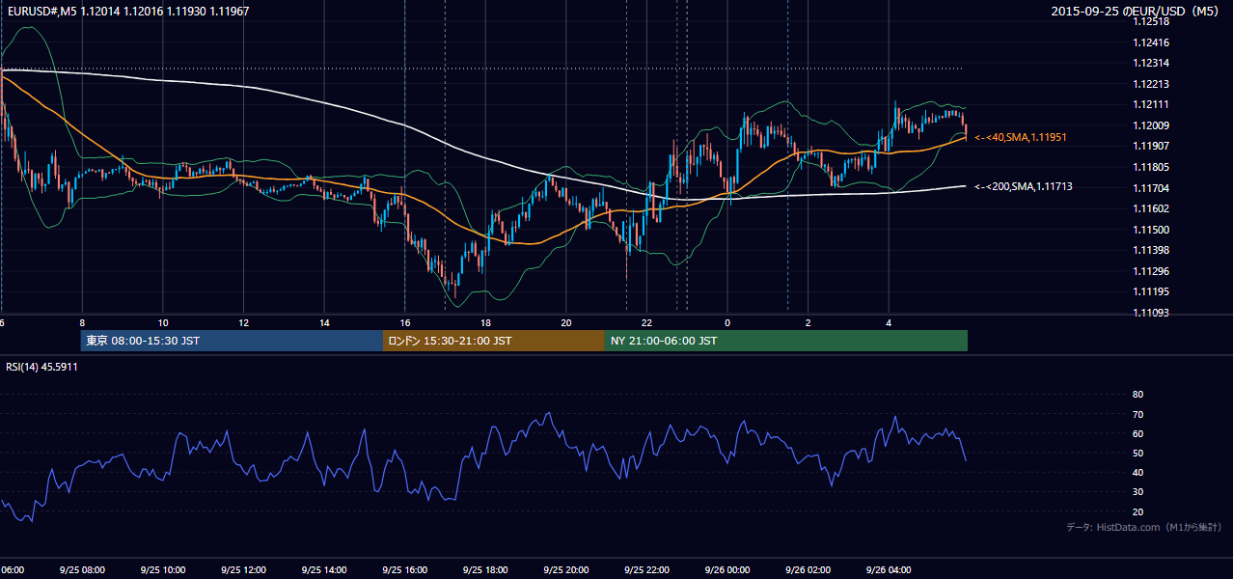Screen dimensions: 1233x579
Task: Click price axis label 1.12416
Action: pos(1152,42)
